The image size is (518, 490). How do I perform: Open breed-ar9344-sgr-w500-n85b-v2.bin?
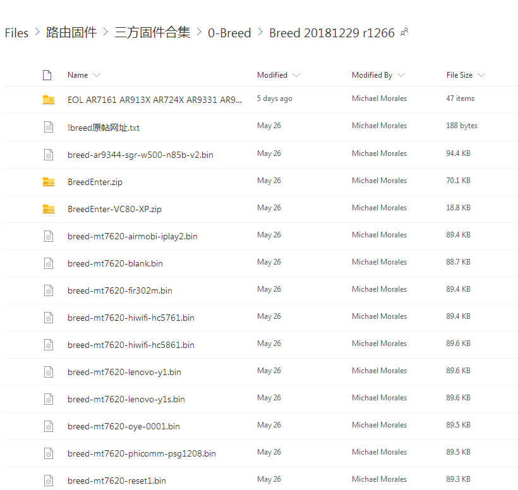(140, 155)
